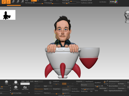Toggle BackfaceMask option
Image resolution: width=129 pixels, height=96 pixels.
click(76, 91)
